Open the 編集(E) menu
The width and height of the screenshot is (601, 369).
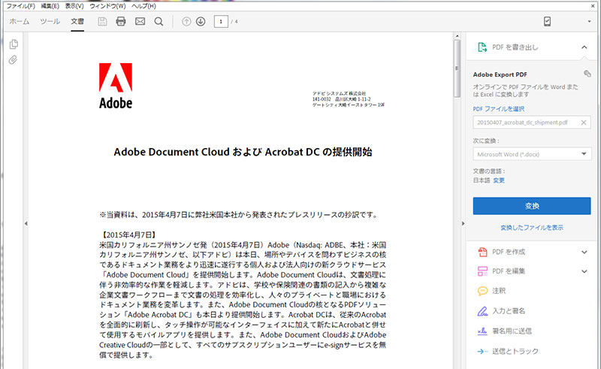tap(50, 6)
